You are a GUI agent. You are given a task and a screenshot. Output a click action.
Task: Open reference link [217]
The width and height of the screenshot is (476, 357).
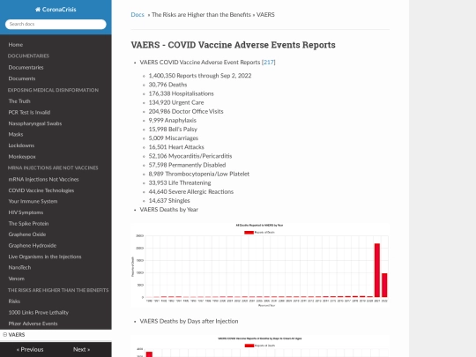tap(268, 63)
